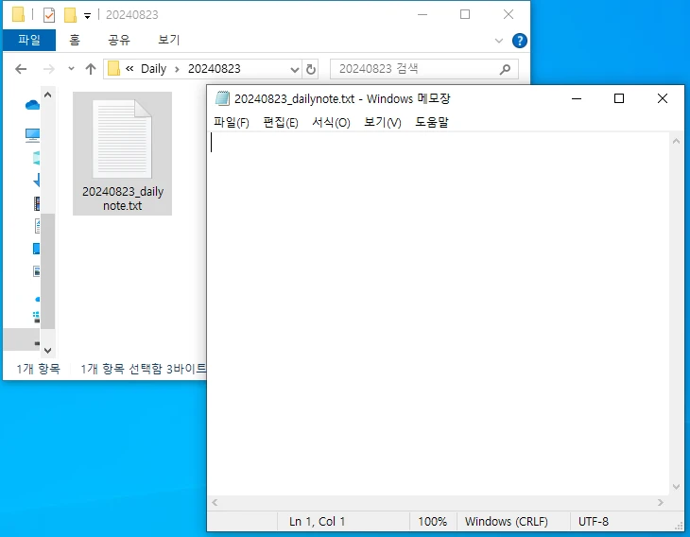Click UTF-8 encoding in status bar
Viewport: 690px width, 537px height.
(x=594, y=522)
